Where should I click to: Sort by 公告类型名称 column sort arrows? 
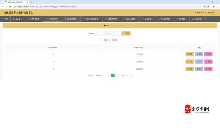[144, 48]
